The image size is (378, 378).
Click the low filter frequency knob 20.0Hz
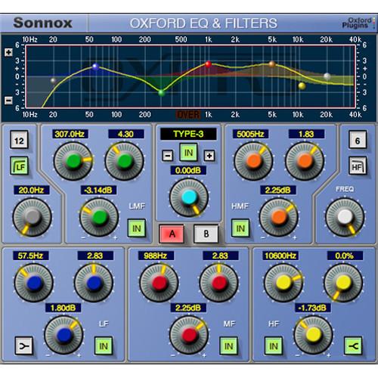coord(33,217)
